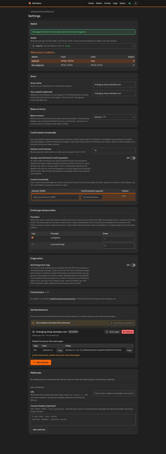Edit the Your website field
Image resolution: width=166 pixels, height=454 pixels.
click(x=114, y=94)
